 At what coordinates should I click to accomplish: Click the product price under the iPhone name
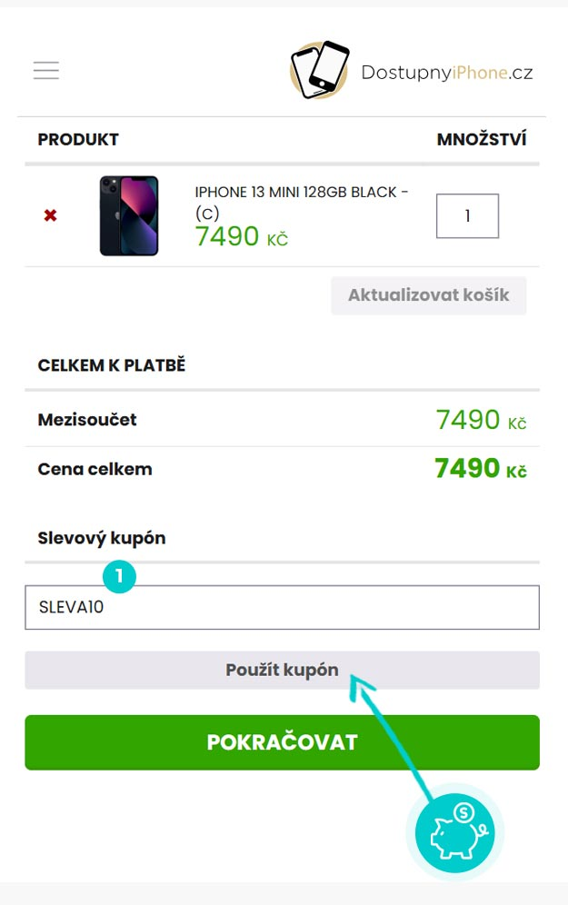(241, 237)
